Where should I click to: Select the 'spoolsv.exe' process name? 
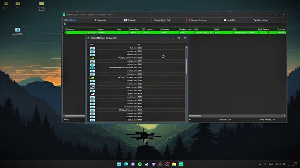pos(132,94)
